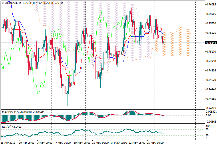Click the 0.74075 price scale label

(x=211, y=108)
